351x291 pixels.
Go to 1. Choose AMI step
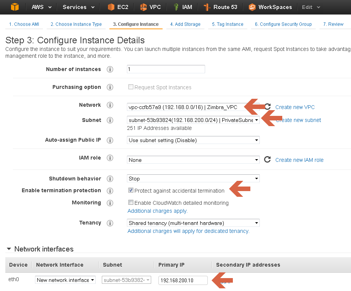(x=24, y=24)
